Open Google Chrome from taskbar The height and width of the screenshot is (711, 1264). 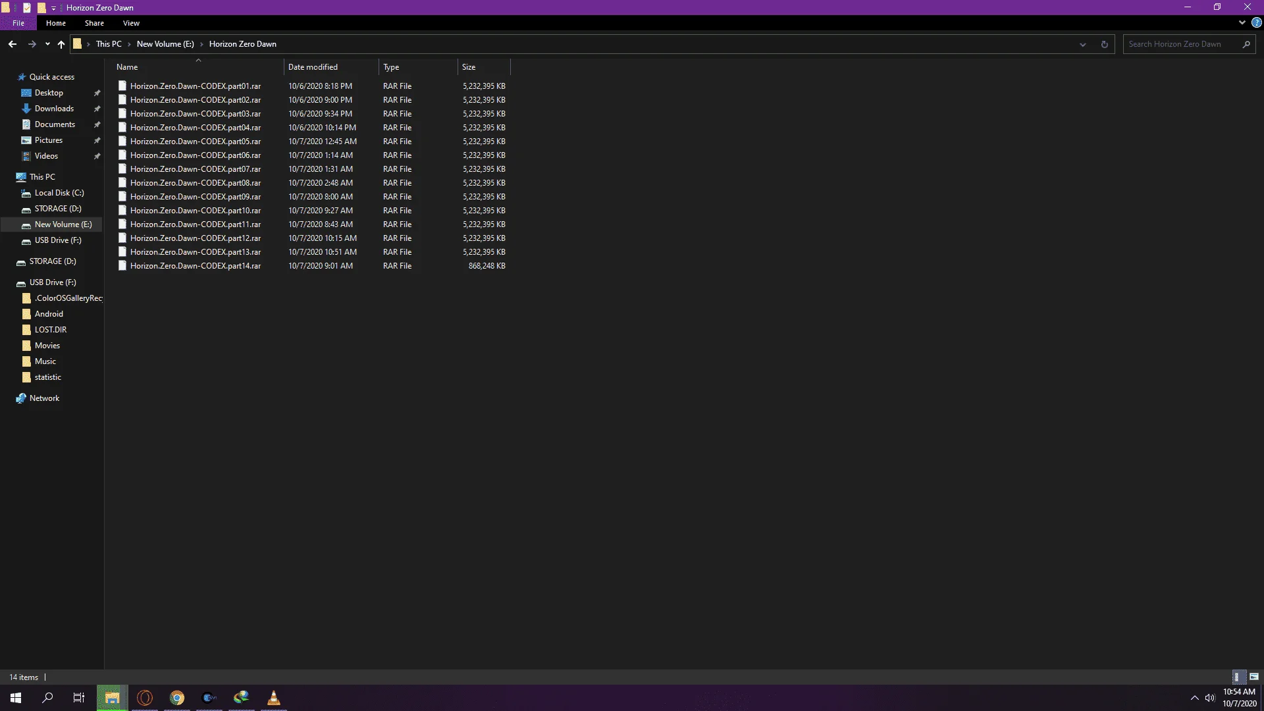(x=177, y=698)
